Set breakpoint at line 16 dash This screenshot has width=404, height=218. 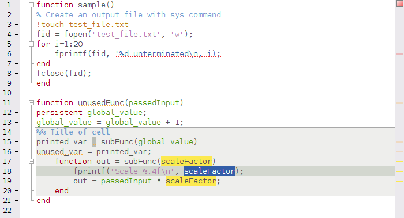click(x=17, y=151)
